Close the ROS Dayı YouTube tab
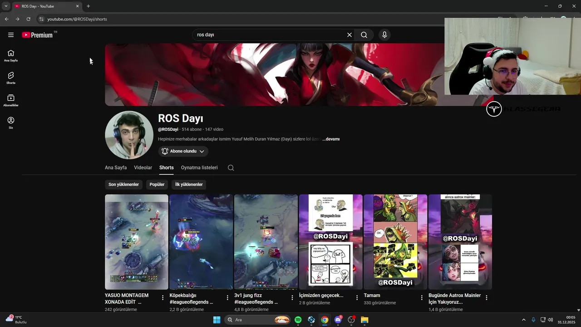 click(x=77, y=6)
